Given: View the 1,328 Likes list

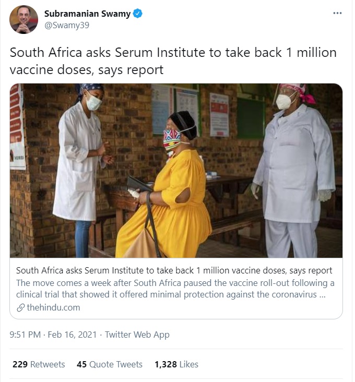Looking at the screenshot, I should pyautogui.click(x=176, y=364).
